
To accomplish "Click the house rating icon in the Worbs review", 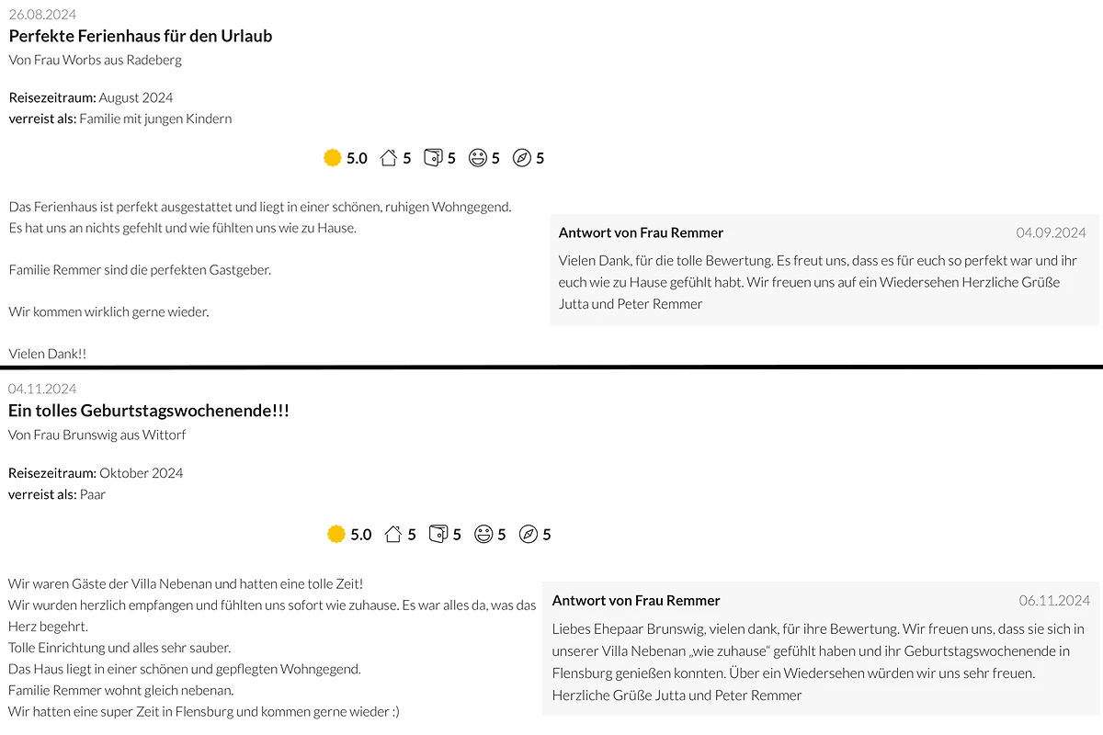I will pos(389,158).
